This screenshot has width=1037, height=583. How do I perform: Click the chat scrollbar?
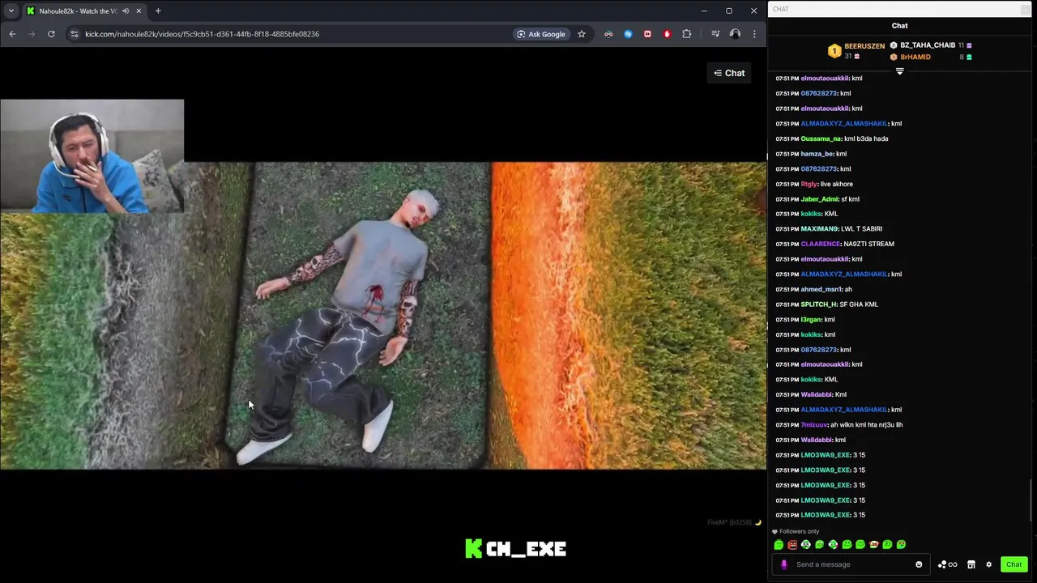[x=1031, y=500]
